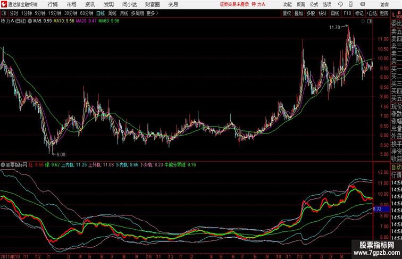Click the MA60: 9.96 label
This screenshot has width=402, height=259.
pyautogui.click(x=108, y=21)
